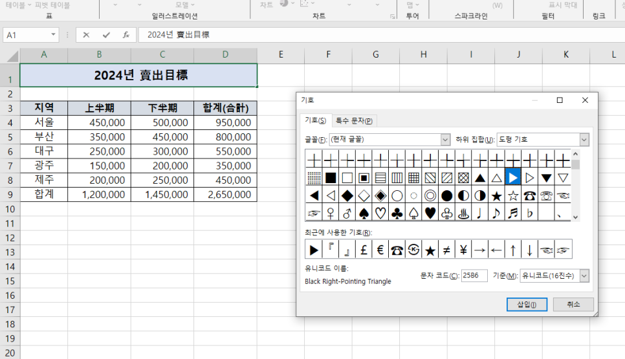Image resolution: width=625 pixels, height=359 pixels.
Task: Select the not-equal sign in recent symbols
Action: tap(446, 250)
